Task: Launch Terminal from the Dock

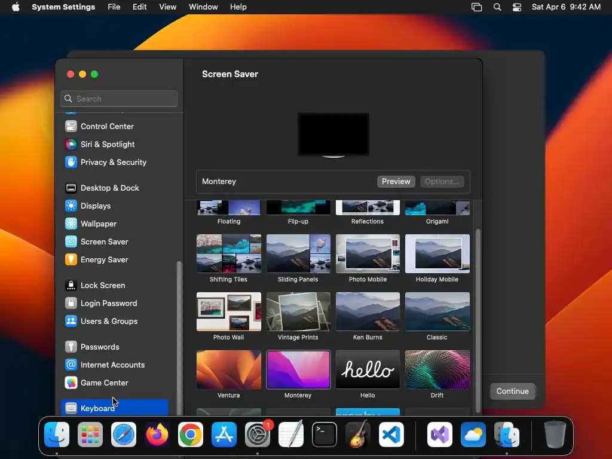Action: pyautogui.click(x=325, y=434)
